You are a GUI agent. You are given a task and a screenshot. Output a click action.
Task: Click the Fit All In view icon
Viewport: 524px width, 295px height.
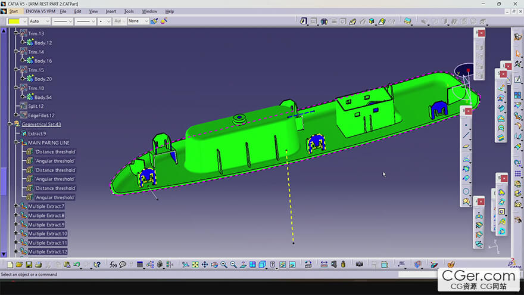coord(195,264)
